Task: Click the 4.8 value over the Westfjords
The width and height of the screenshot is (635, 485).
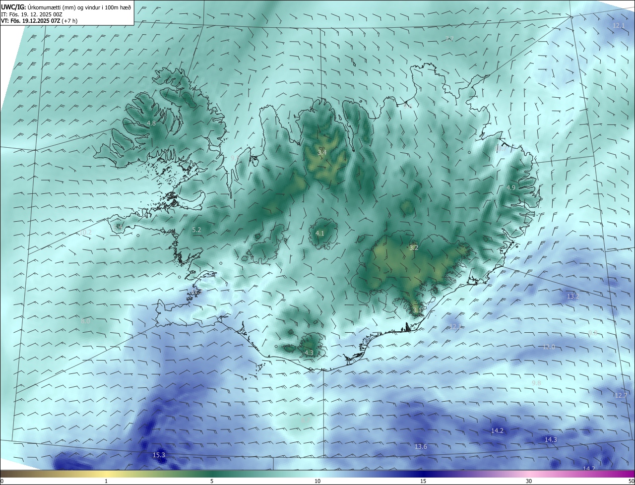Action: 151,123
